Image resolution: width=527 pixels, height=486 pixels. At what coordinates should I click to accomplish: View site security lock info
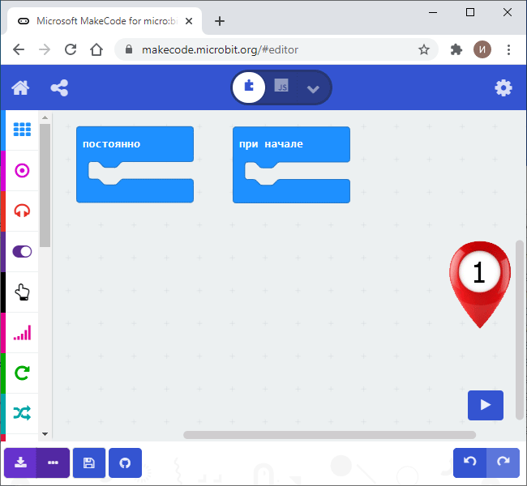[x=129, y=49]
